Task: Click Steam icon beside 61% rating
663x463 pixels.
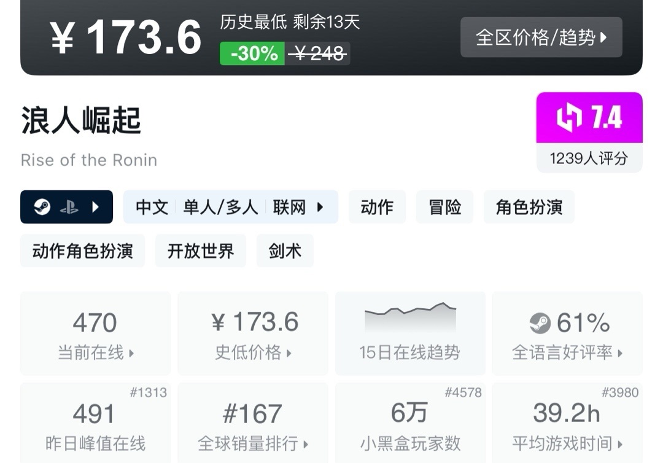Action: click(540, 323)
